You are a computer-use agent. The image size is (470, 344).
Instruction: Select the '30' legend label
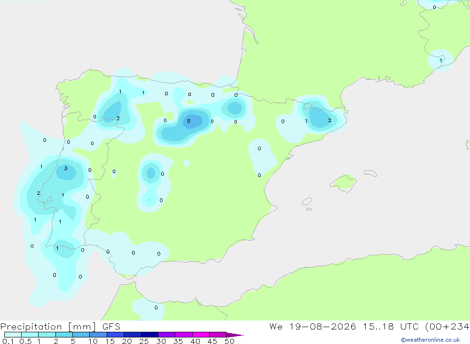pos(161,341)
